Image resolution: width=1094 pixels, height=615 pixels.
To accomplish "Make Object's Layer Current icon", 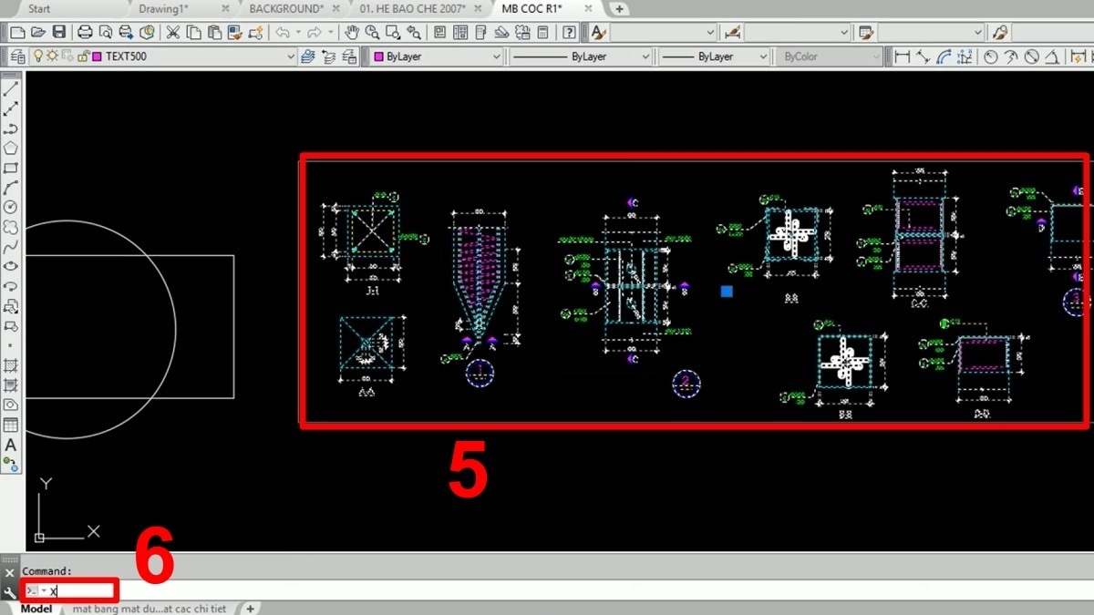I will (x=307, y=56).
